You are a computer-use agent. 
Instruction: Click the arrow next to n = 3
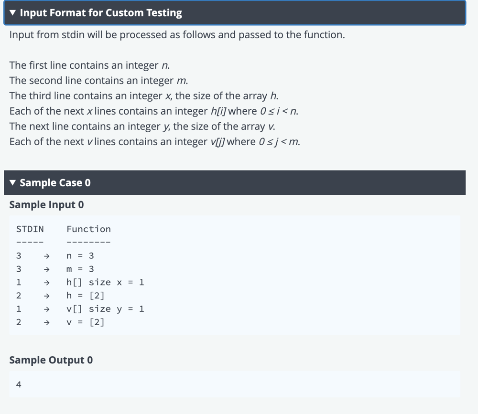pyautogui.click(x=46, y=256)
